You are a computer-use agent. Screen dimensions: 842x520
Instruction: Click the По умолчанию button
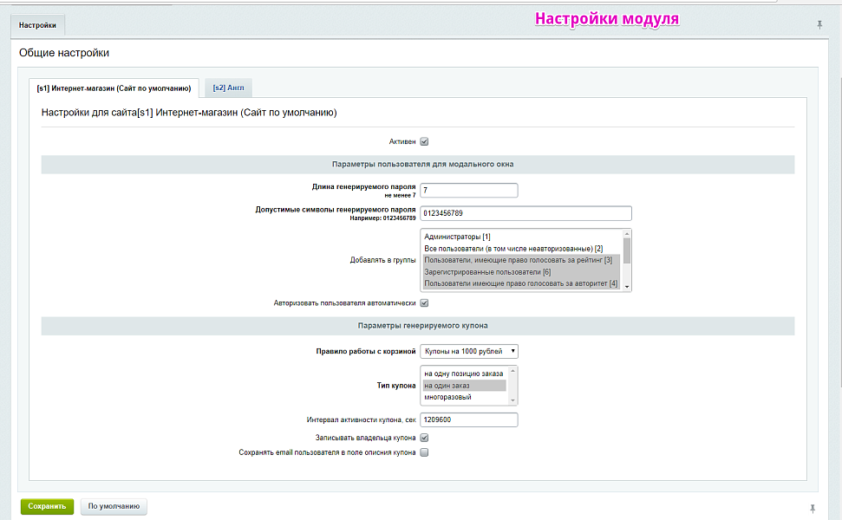pyautogui.click(x=114, y=506)
